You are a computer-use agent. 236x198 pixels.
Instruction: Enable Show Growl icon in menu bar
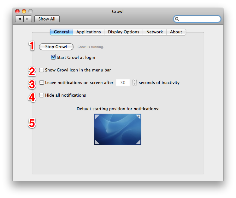tap(42, 70)
